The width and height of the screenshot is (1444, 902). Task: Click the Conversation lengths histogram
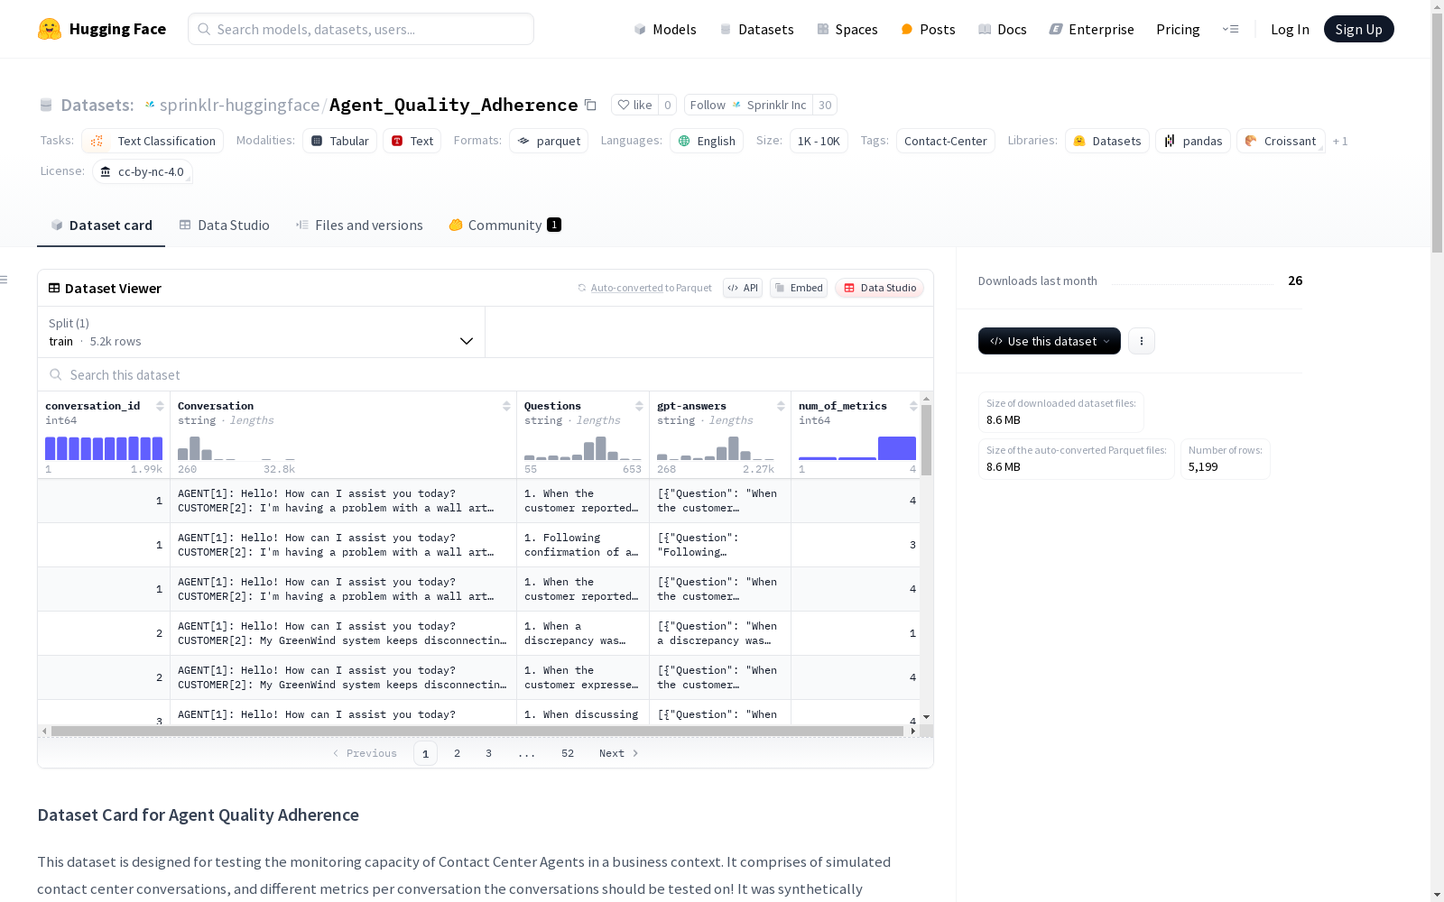pyautogui.click(x=236, y=448)
